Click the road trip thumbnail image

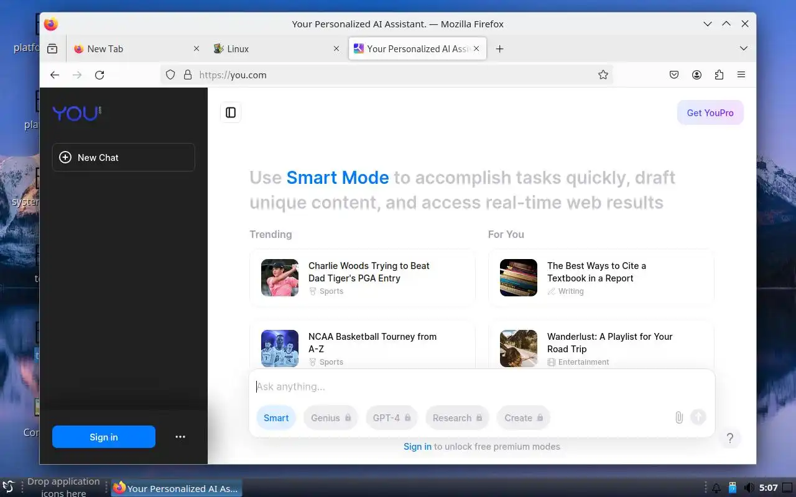519,349
